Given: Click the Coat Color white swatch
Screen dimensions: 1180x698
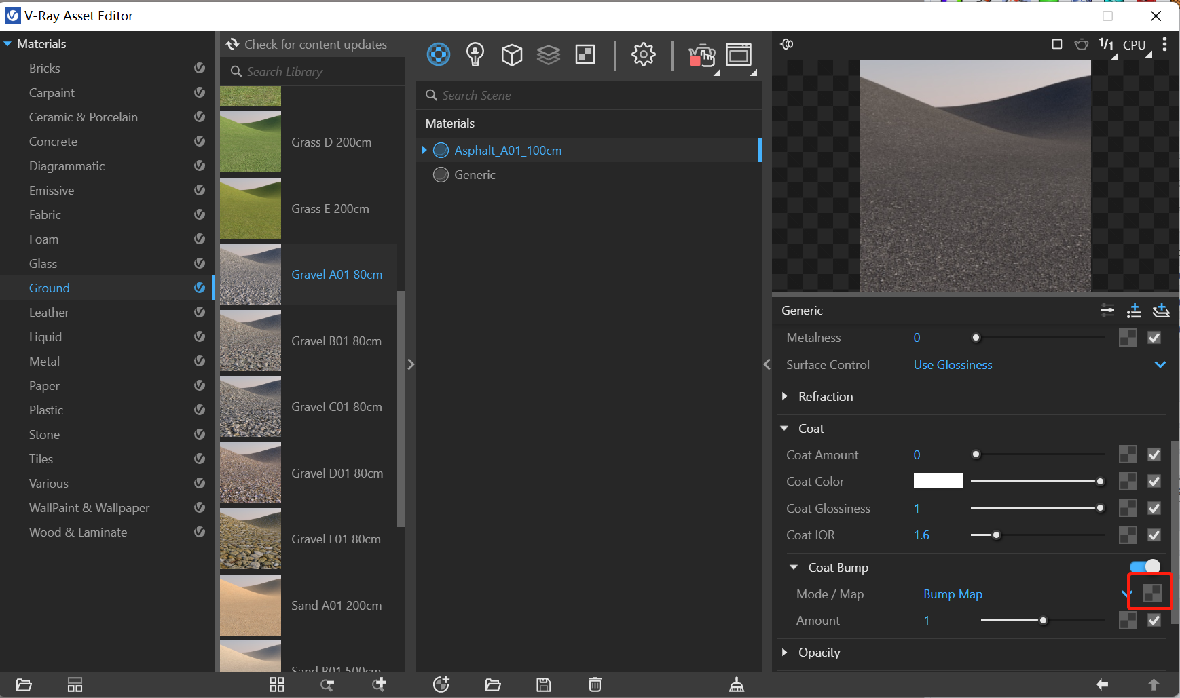Looking at the screenshot, I should point(938,481).
